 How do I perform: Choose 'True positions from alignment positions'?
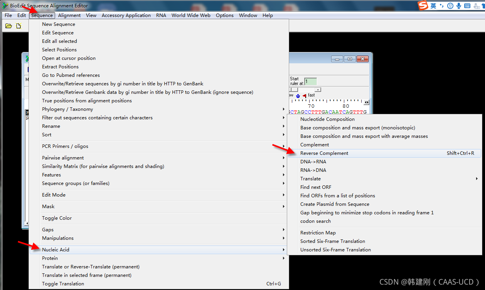point(158,101)
